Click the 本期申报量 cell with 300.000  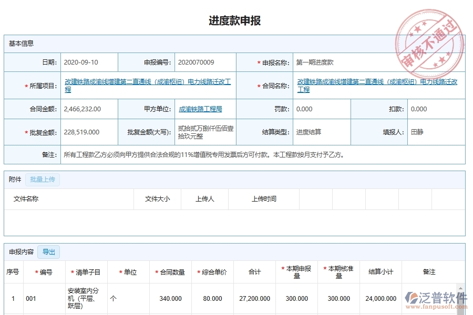pyautogui.click(x=296, y=298)
